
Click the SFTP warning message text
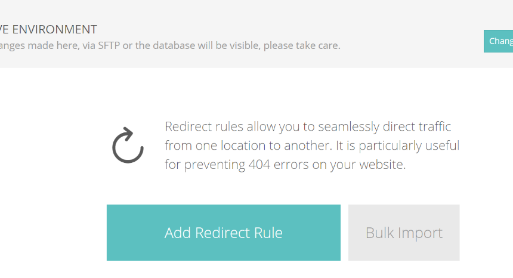tap(170, 45)
